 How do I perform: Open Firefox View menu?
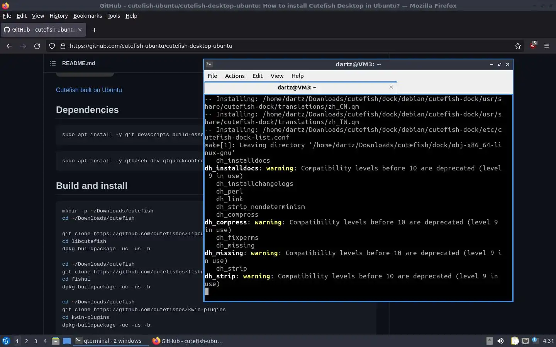coord(38,16)
